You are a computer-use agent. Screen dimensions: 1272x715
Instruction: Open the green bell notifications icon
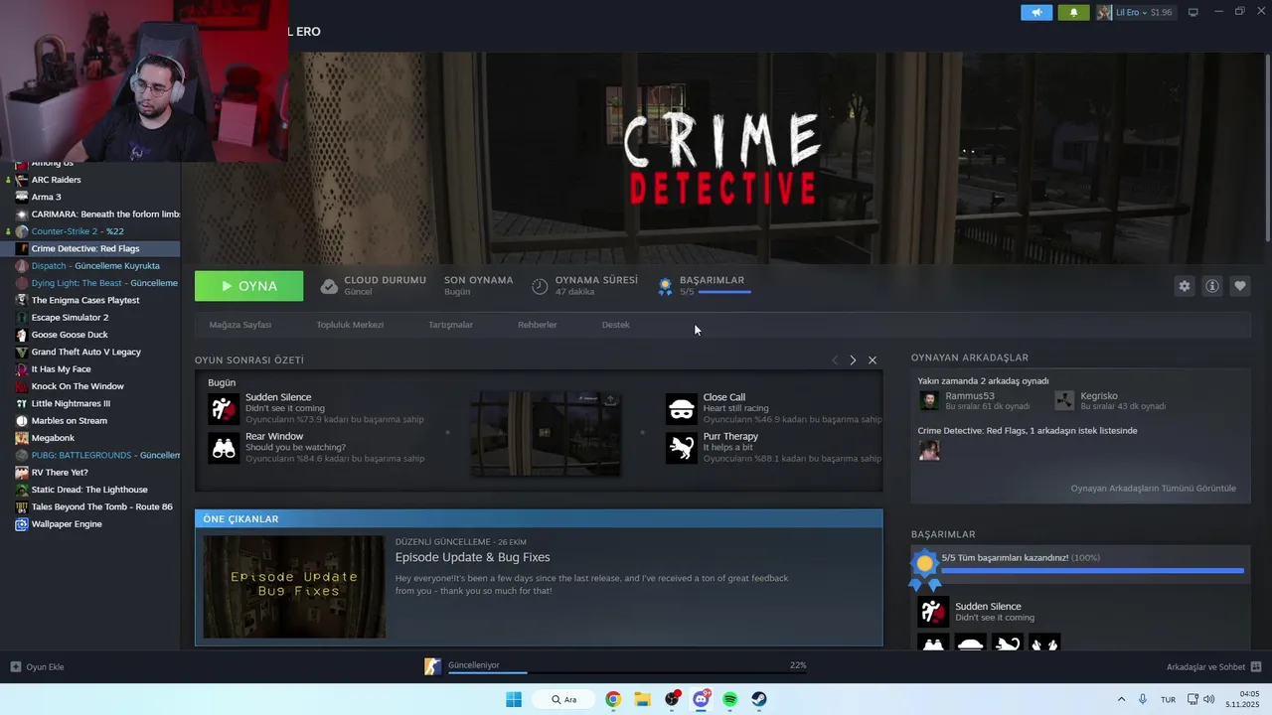click(1073, 13)
